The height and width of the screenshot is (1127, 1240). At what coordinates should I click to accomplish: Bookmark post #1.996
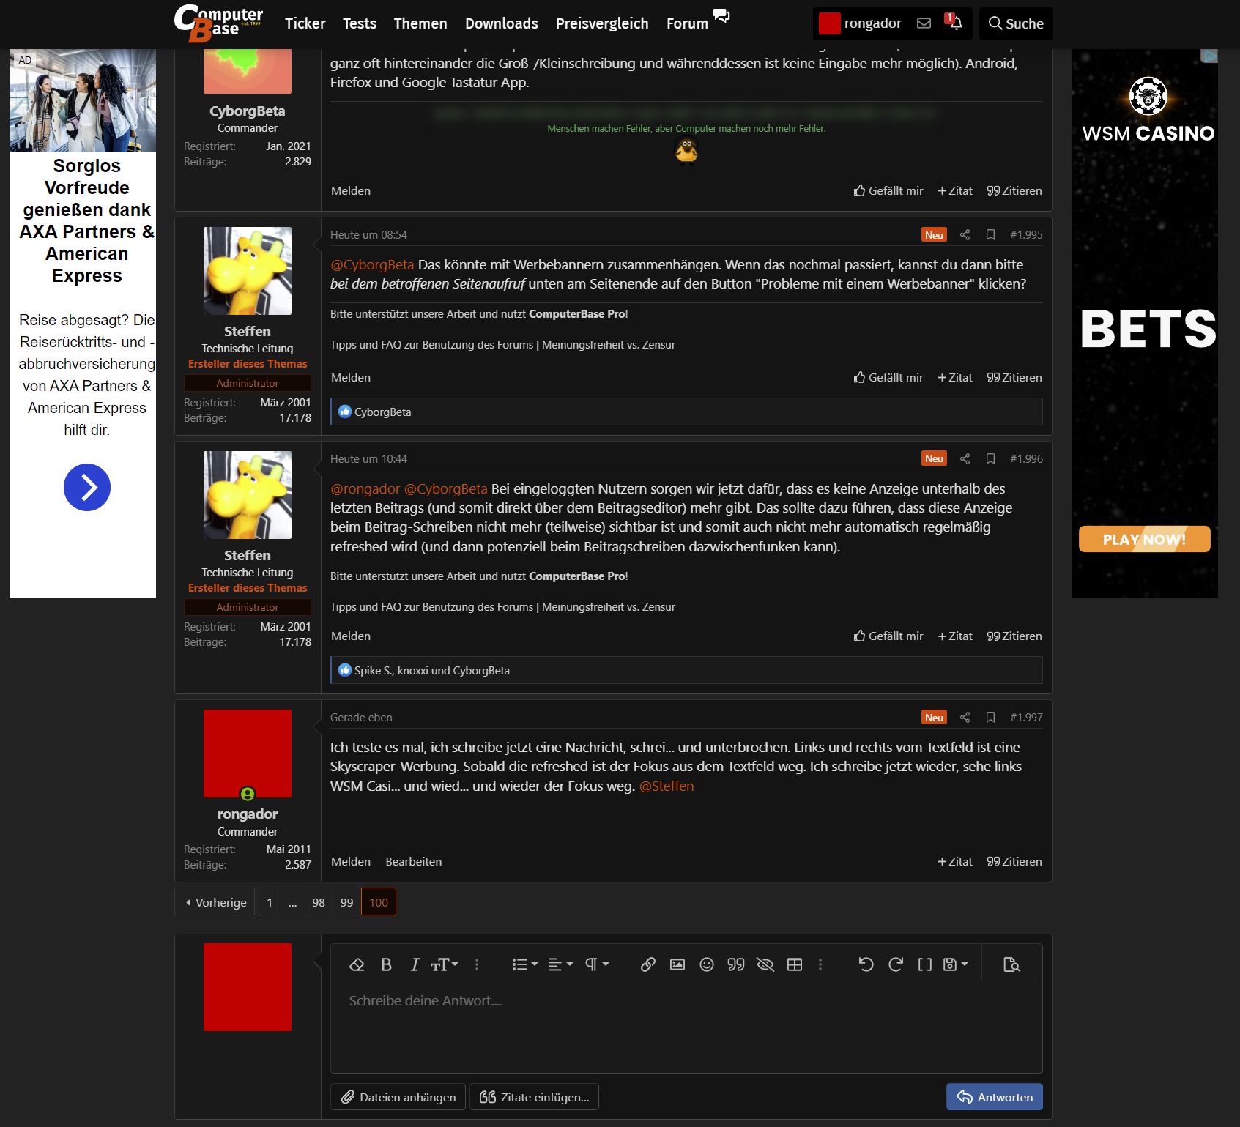[x=990, y=459]
